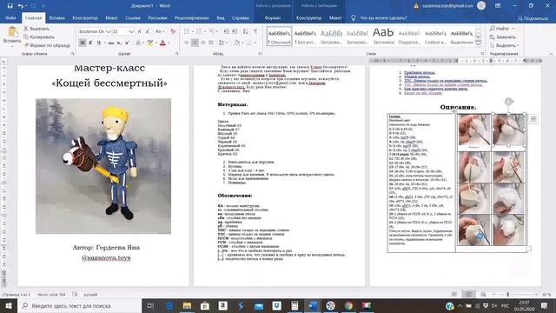Center-align the text
The height and width of the screenshot is (313, 556).
[195, 43]
